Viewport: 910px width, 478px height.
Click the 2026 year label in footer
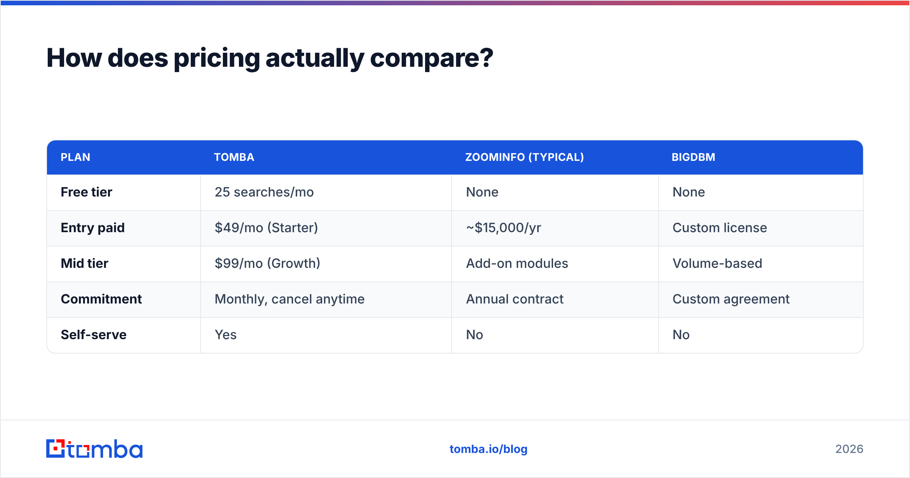click(x=849, y=449)
